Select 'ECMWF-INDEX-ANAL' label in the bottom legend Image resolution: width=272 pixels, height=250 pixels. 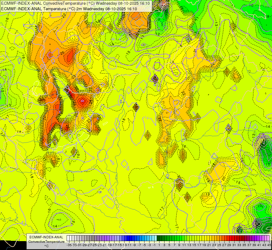tap(46, 237)
